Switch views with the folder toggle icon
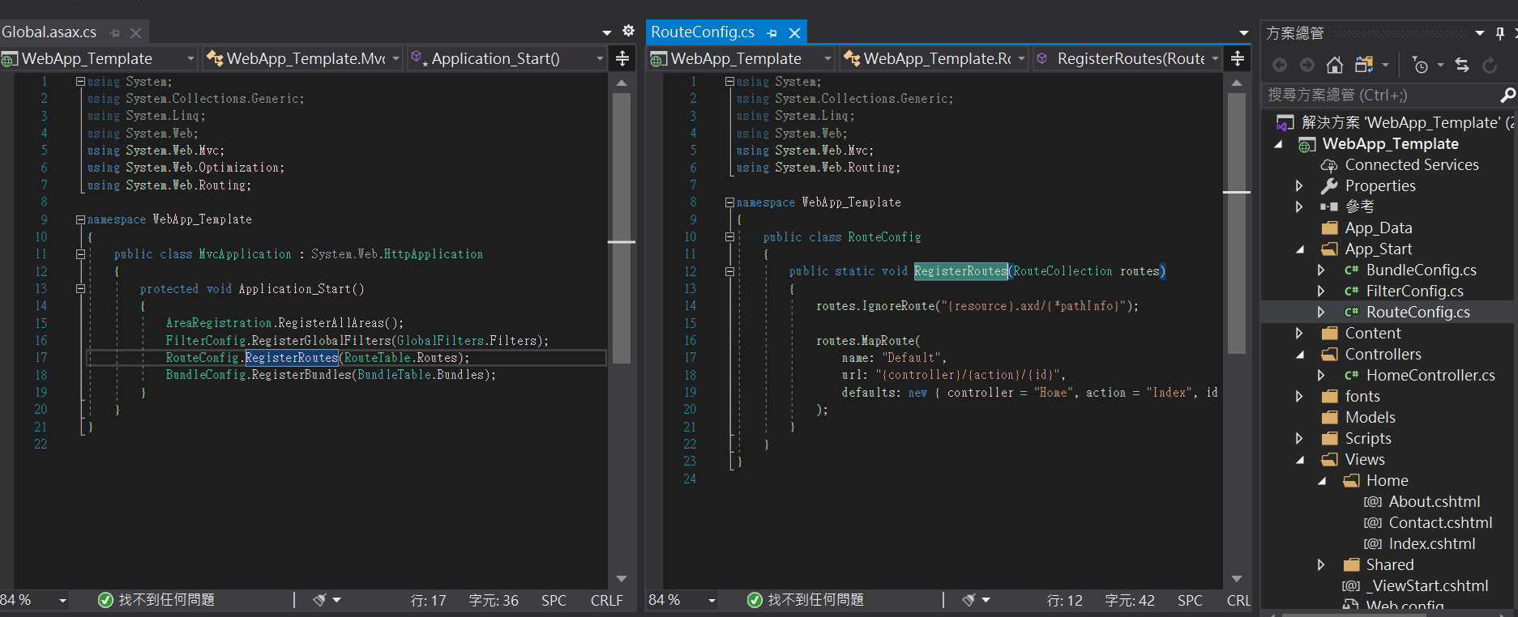This screenshot has height=617, width=1518. click(x=1364, y=65)
